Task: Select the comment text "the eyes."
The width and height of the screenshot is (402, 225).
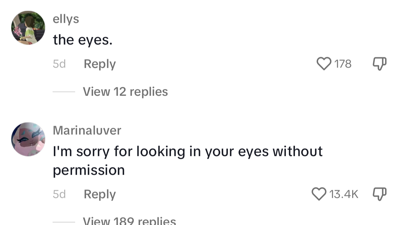Action: 82,40
